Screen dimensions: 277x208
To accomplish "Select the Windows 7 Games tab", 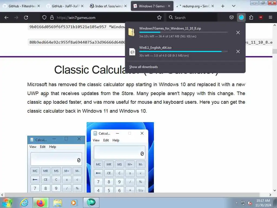I will (x=152, y=6).
